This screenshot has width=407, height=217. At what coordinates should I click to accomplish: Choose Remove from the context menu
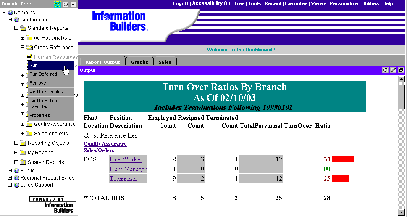(x=51, y=83)
